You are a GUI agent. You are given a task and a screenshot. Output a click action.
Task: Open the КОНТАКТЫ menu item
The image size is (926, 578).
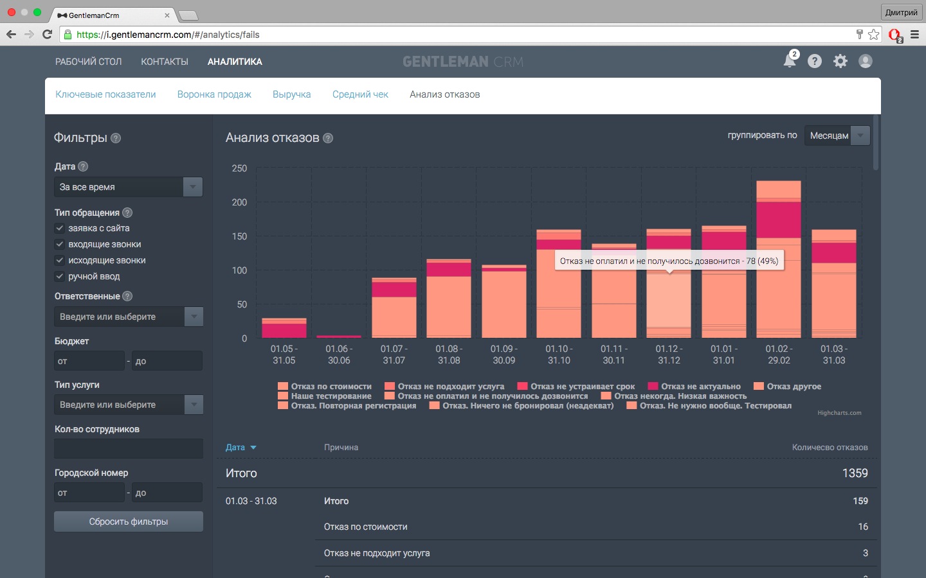point(165,62)
